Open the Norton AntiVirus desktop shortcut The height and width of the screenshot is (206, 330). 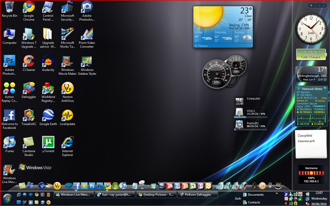(68, 92)
